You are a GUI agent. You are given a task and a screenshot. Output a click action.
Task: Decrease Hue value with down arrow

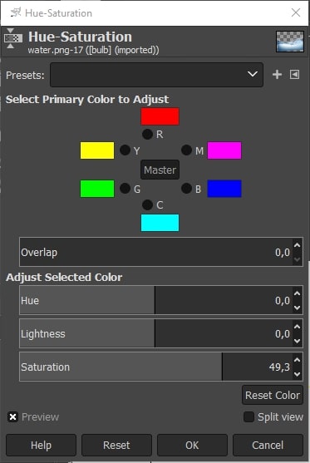(297, 308)
